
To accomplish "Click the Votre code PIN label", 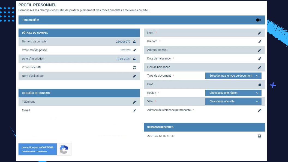I will [x=31, y=67].
